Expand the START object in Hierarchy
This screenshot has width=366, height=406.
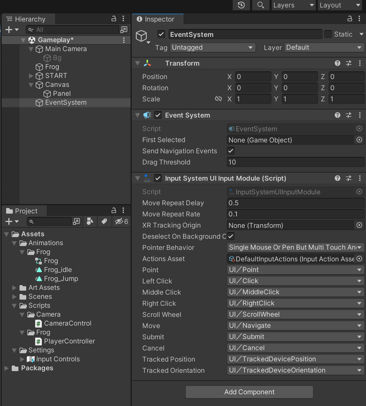[x=31, y=76]
